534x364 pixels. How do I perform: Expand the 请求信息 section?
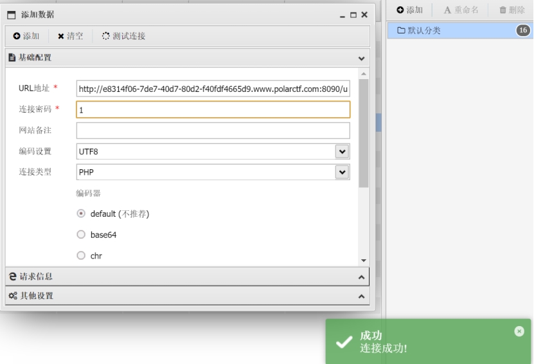(361, 277)
